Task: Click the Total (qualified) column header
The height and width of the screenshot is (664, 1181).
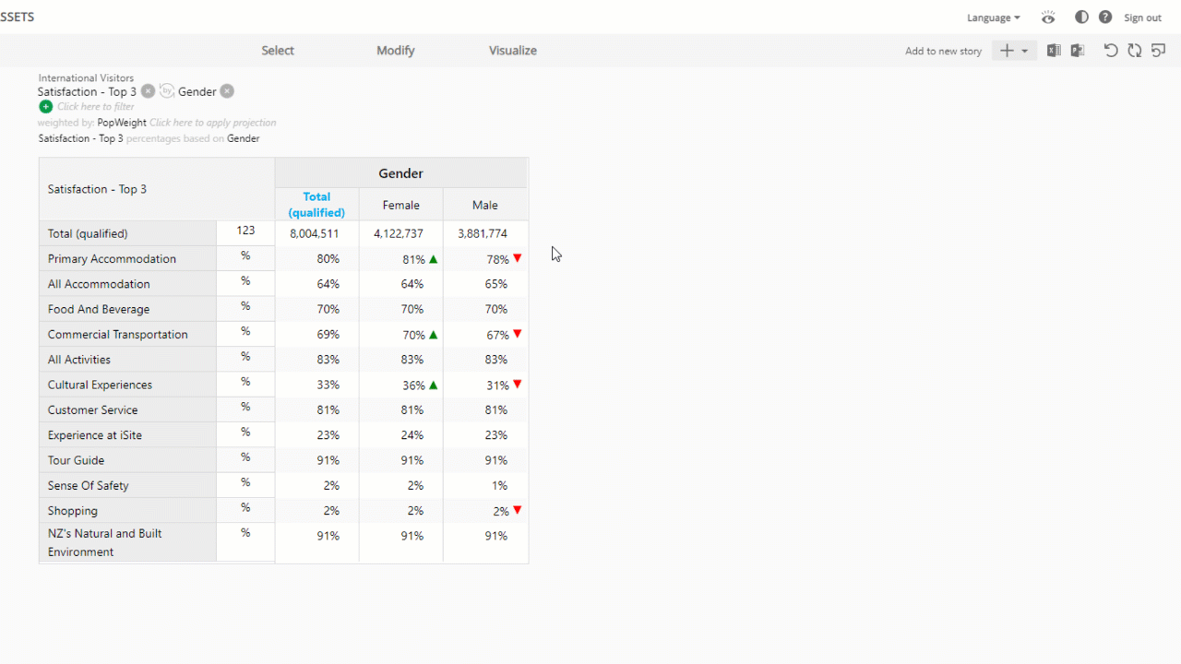Action: 316,205
